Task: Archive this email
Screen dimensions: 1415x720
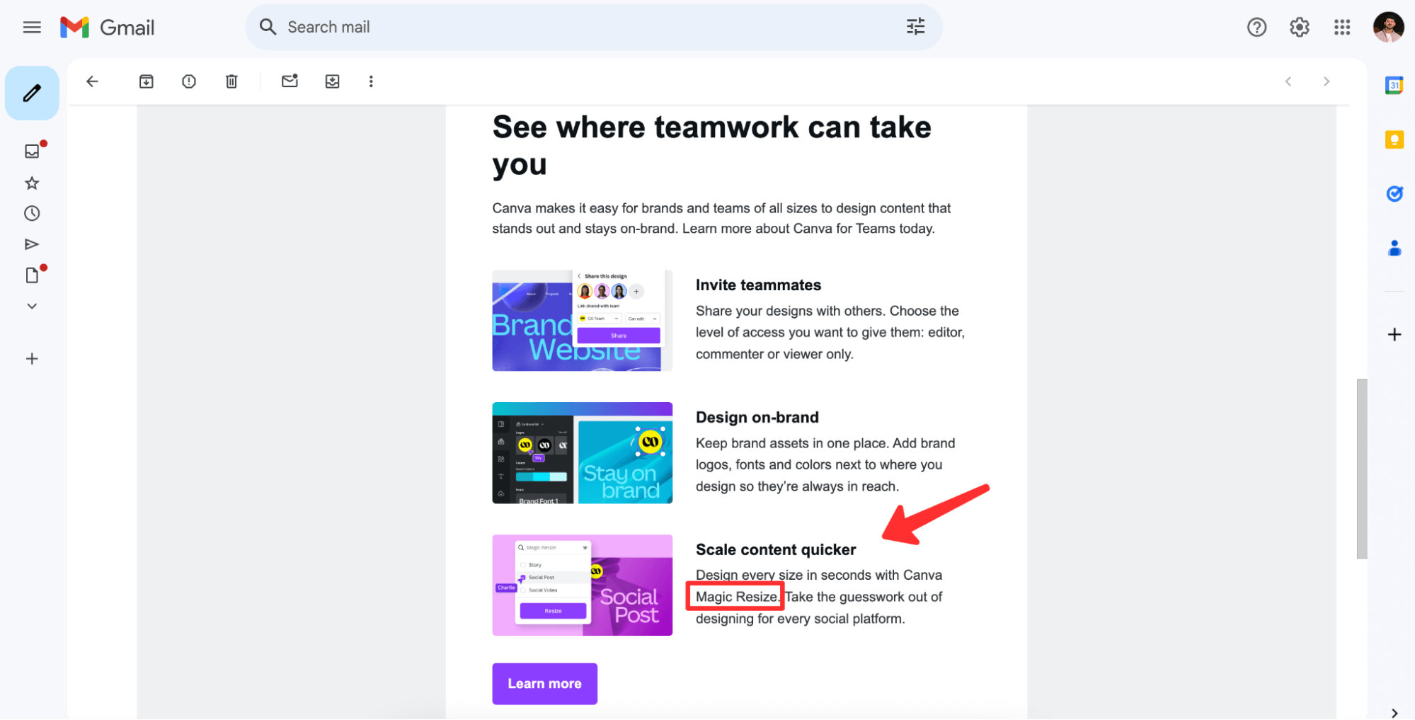Action: point(146,81)
